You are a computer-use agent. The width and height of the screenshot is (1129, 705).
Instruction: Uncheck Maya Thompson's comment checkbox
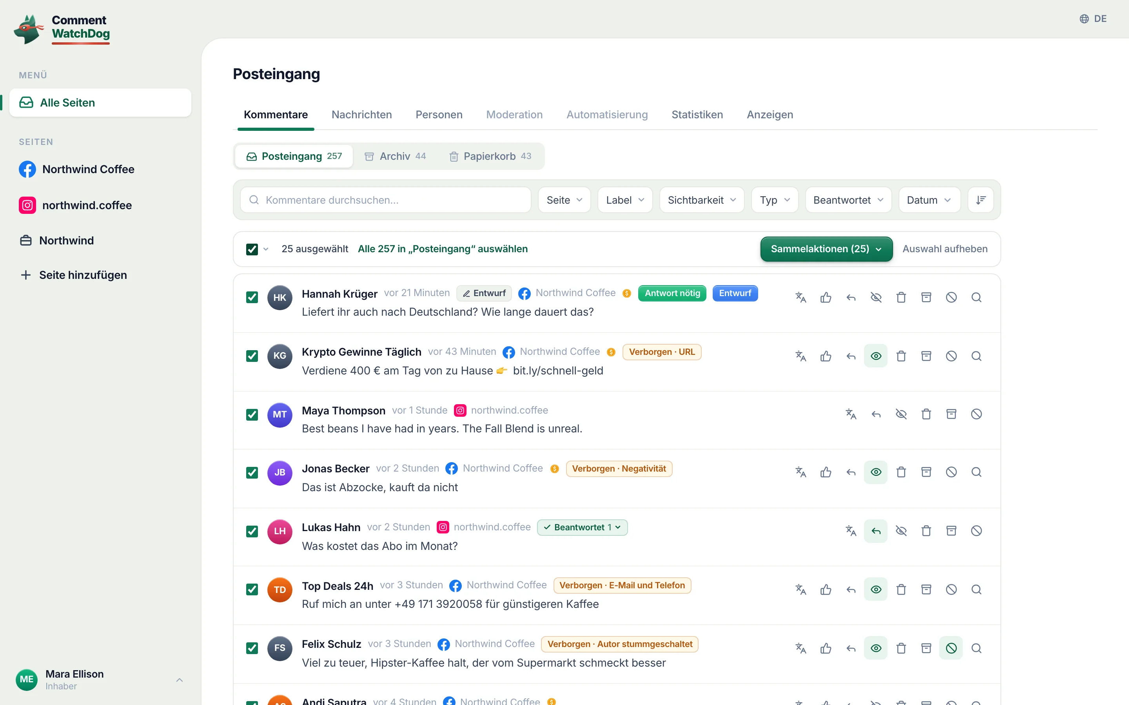pos(252,414)
